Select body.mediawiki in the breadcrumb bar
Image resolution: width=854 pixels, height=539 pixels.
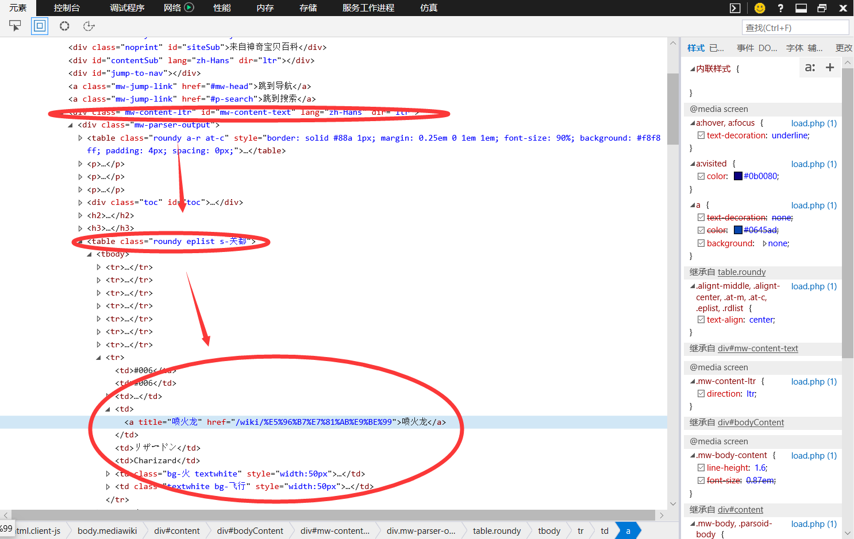[107, 531]
